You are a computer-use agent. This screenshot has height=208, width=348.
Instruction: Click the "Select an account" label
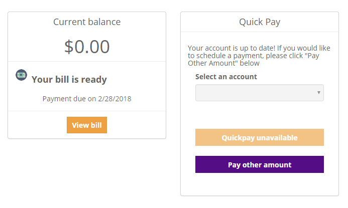[226, 77]
